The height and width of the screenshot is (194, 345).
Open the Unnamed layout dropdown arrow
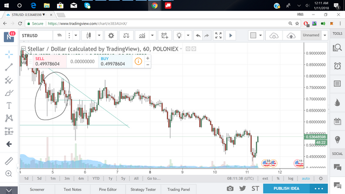325,36
